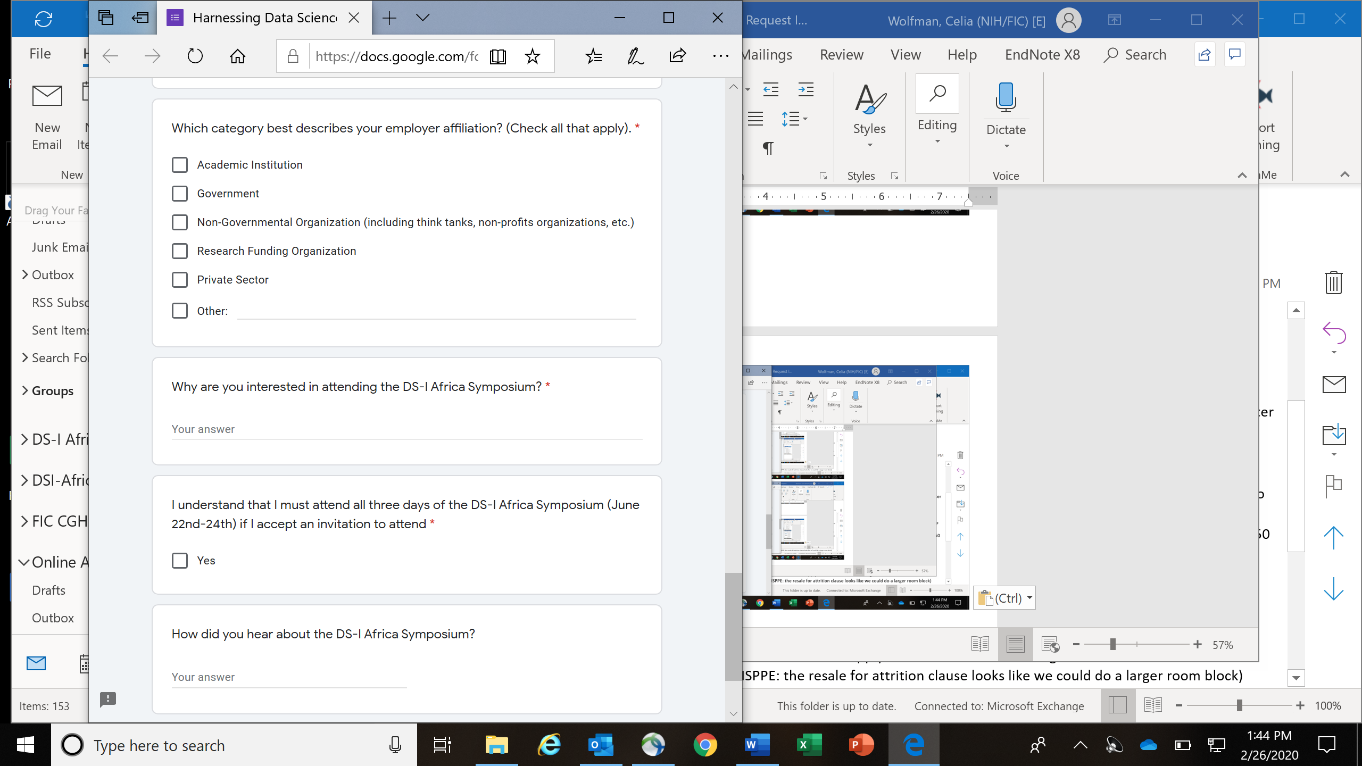Click the Edge home icon
Image resolution: width=1362 pixels, height=766 pixels.
(x=237, y=56)
